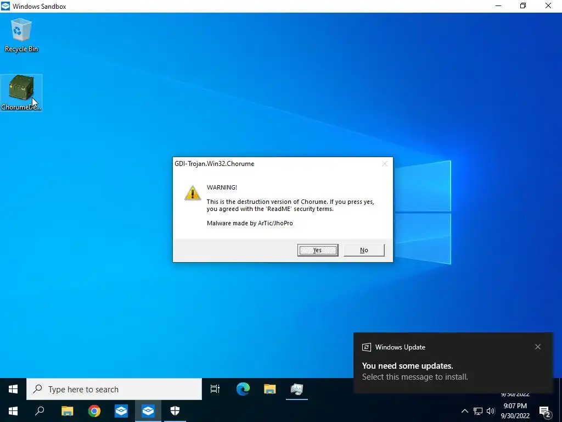Restore down the Windows Sandbox window

523,6
